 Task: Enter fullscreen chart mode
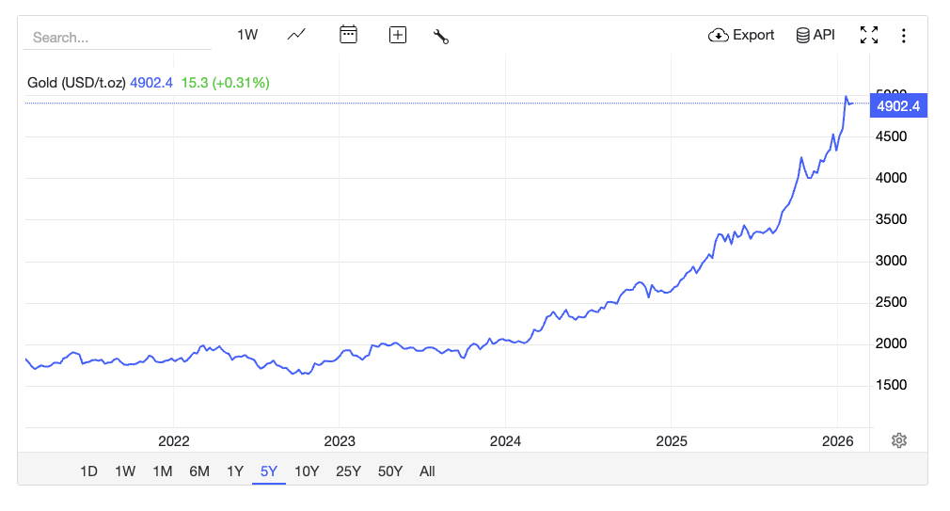tap(869, 35)
